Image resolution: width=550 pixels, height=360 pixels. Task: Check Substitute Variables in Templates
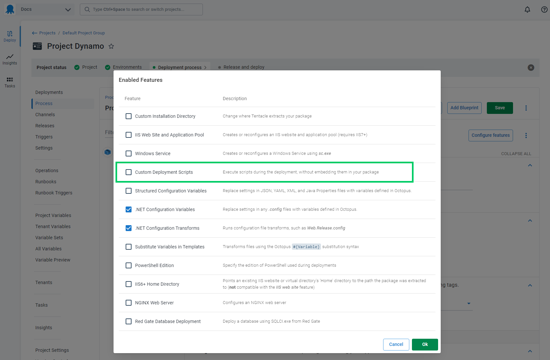(129, 247)
